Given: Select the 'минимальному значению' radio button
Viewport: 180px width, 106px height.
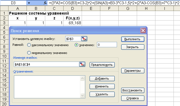Looking at the screenshot, I should [x=29, y=53].
